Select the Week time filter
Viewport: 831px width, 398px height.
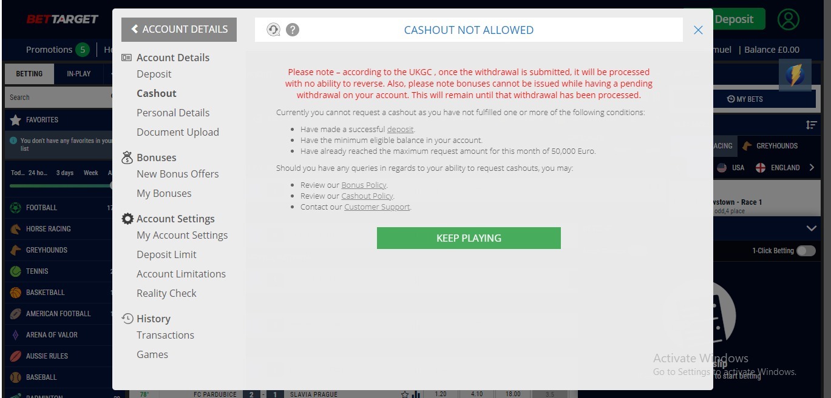tap(90, 173)
